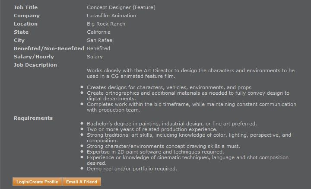The height and width of the screenshot is (189, 311).
Task: Select the Expertise in 2D paint software line
Action: click(x=155, y=152)
